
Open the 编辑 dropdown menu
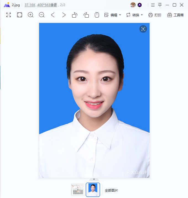click(113, 15)
